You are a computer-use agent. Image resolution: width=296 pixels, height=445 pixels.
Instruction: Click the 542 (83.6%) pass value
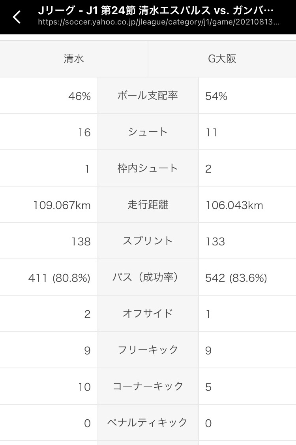236,278
